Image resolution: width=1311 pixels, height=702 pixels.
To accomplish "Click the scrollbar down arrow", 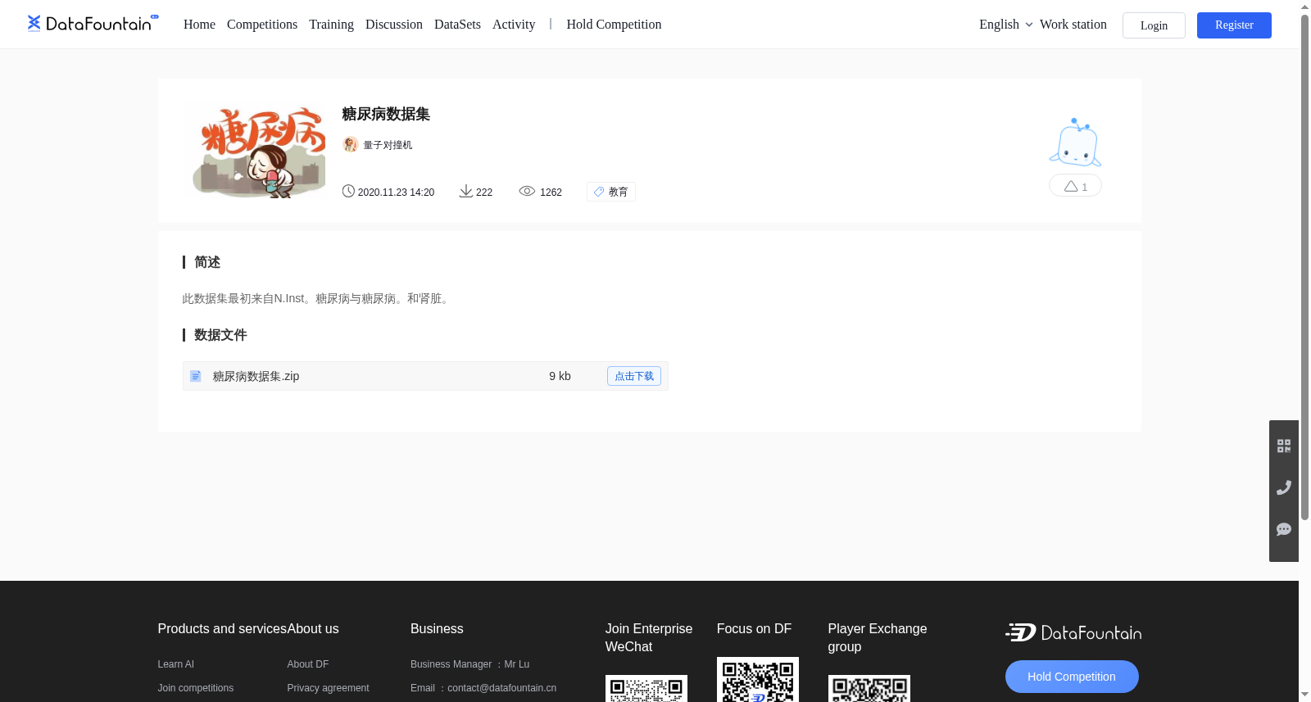I will coord(1304,695).
